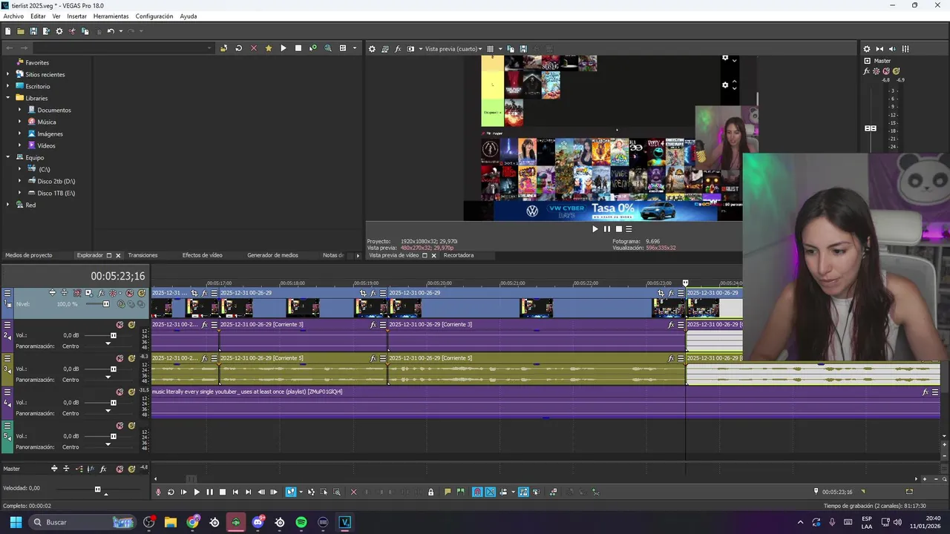
Task: Open video output FX in preview toolbar
Action: pyautogui.click(x=398, y=49)
